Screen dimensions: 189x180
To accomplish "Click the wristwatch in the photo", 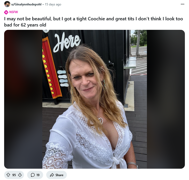I will (x=133, y=165).
